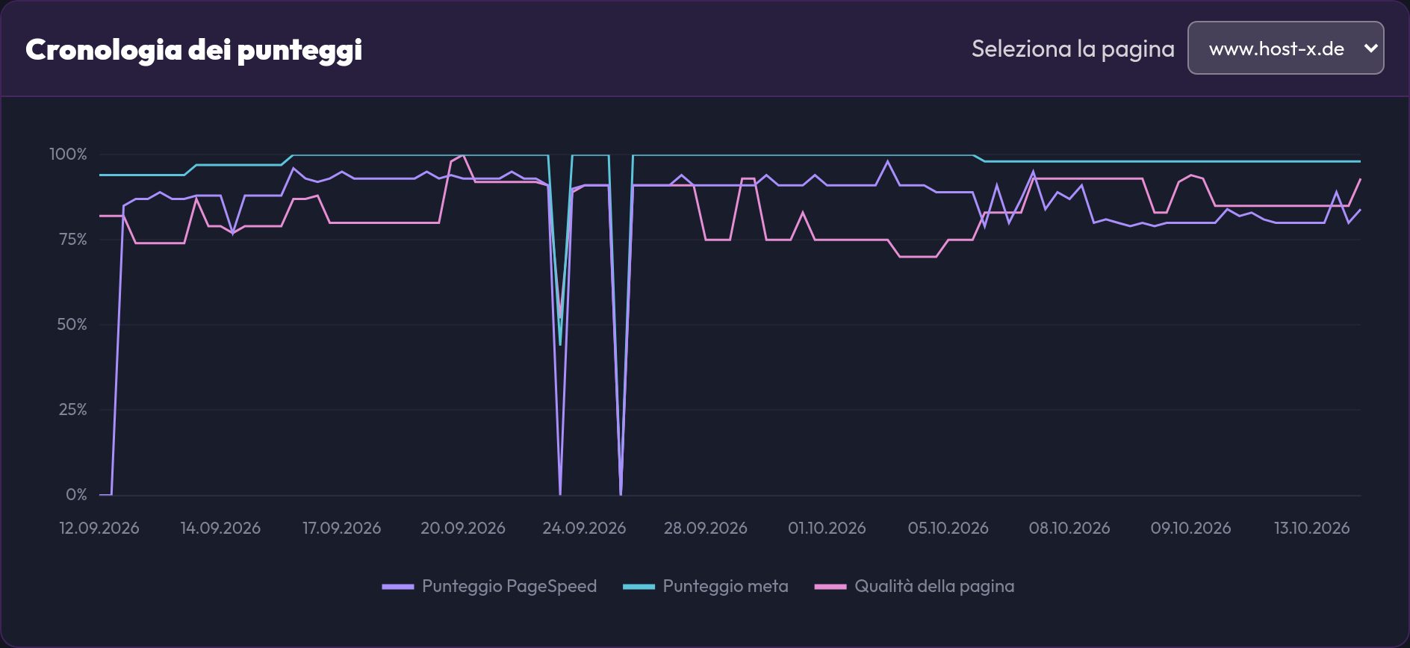Click the purple PageSpeed legend color swatch
Image resolution: width=1410 pixels, height=648 pixels.
(x=398, y=587)
